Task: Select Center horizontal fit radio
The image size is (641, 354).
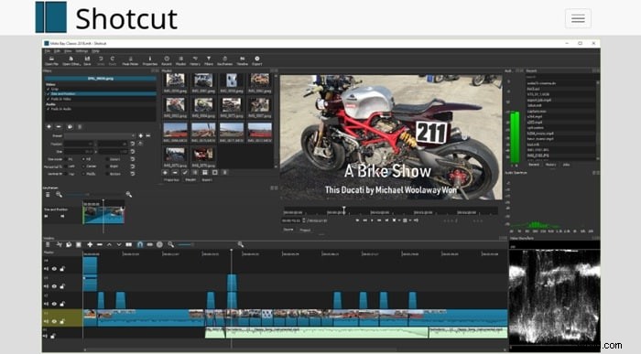Action: (83, 166)
